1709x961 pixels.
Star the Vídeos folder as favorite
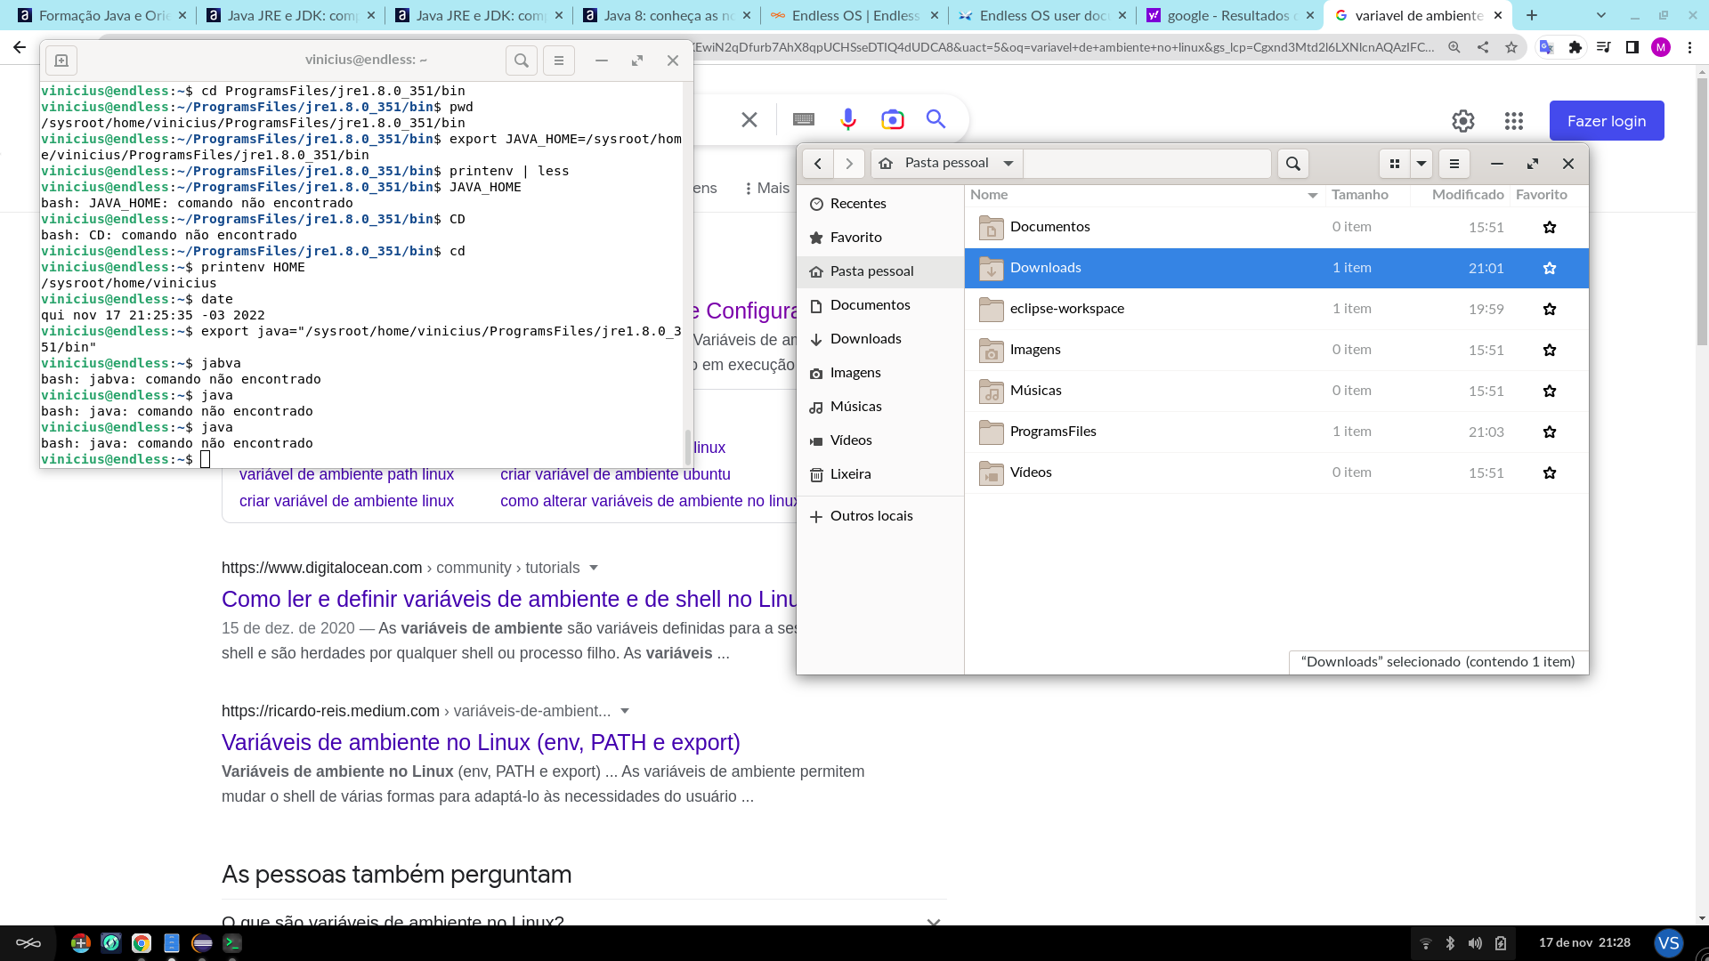1550,473
